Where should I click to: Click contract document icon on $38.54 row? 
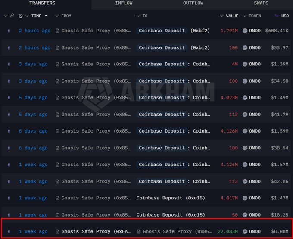point(58,148)
